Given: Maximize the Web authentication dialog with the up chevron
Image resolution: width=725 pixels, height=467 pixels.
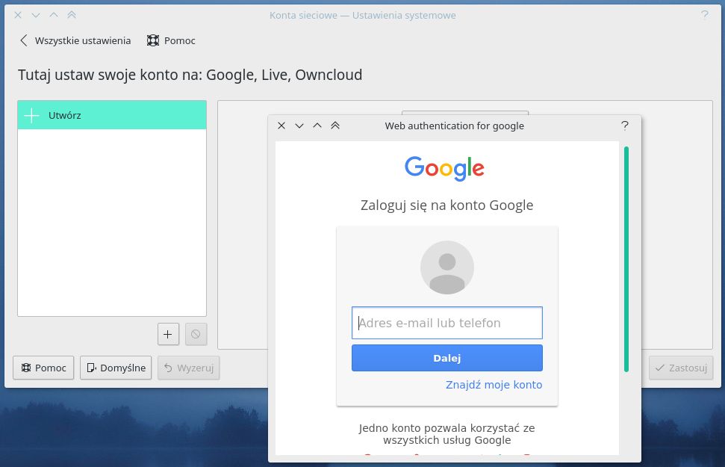Looking at the screenshot, I should (x=317, y=126).
